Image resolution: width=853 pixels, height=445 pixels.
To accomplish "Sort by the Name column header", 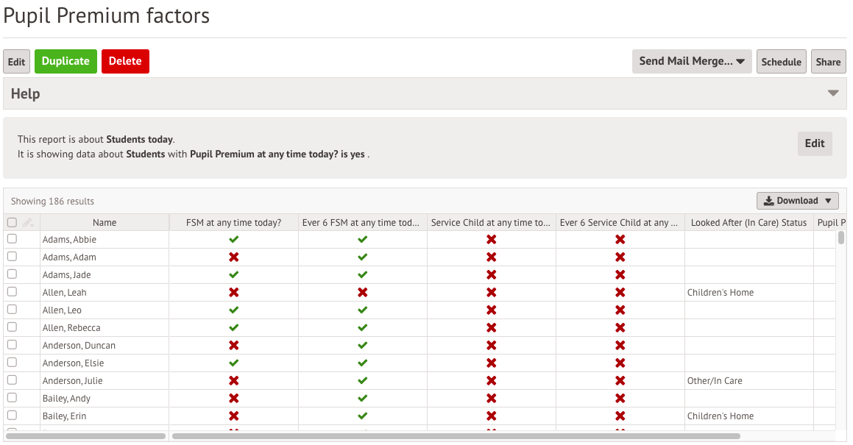I will (x=105, y=223).
